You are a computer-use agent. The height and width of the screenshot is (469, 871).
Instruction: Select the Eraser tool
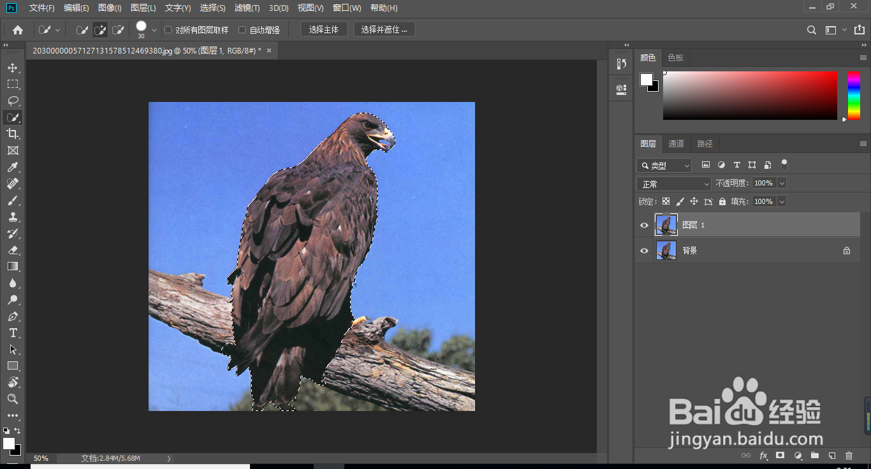point(13,250)
